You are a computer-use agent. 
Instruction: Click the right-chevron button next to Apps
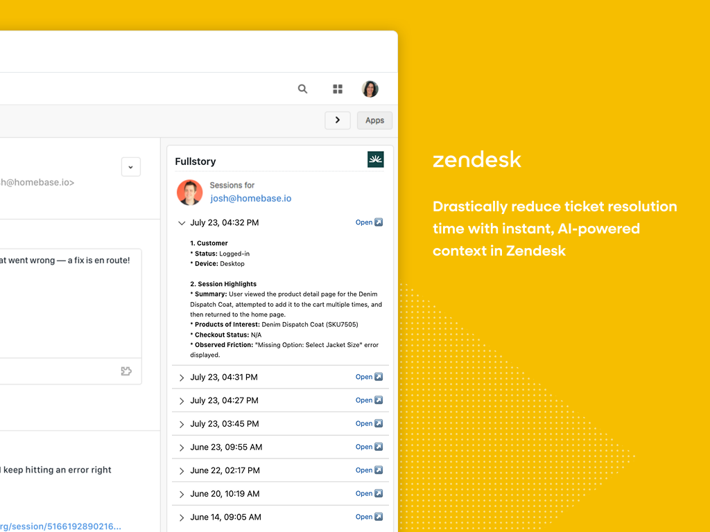(338, 121)
